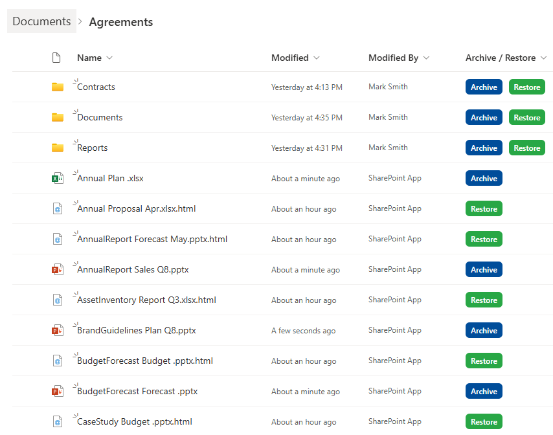553x435 pixels.
Task: Click the PowerPoint icon for AnnualReport Sales Q8.pptx
Action: pos(58,270)
